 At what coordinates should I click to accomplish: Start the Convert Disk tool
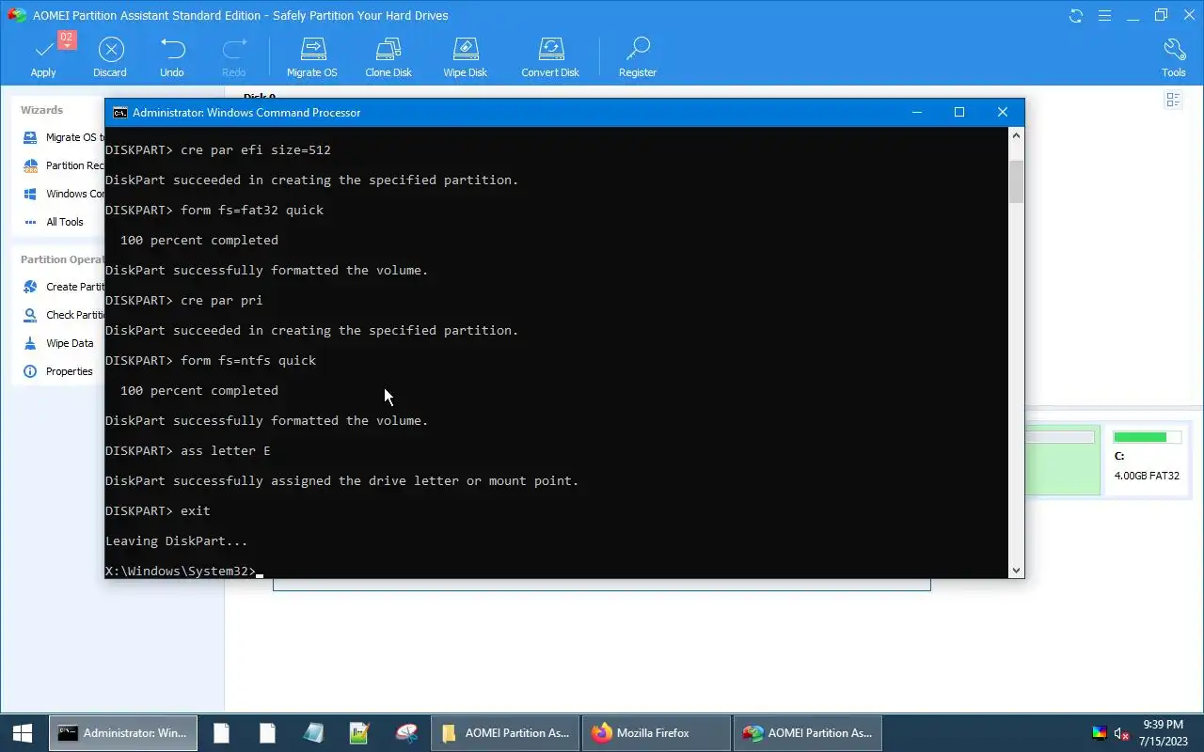point(550,57)
